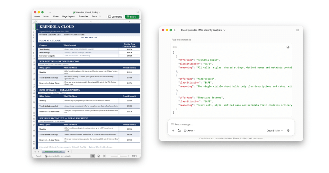Viewport: 329px width, 173px height.
Task: Open the Opus 5 Max model selector
Action: (274, 131)
